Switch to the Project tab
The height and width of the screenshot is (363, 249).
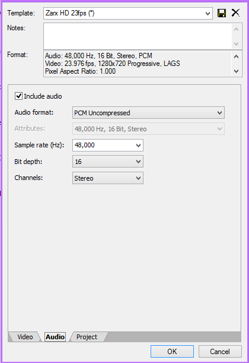pos(87,337)
